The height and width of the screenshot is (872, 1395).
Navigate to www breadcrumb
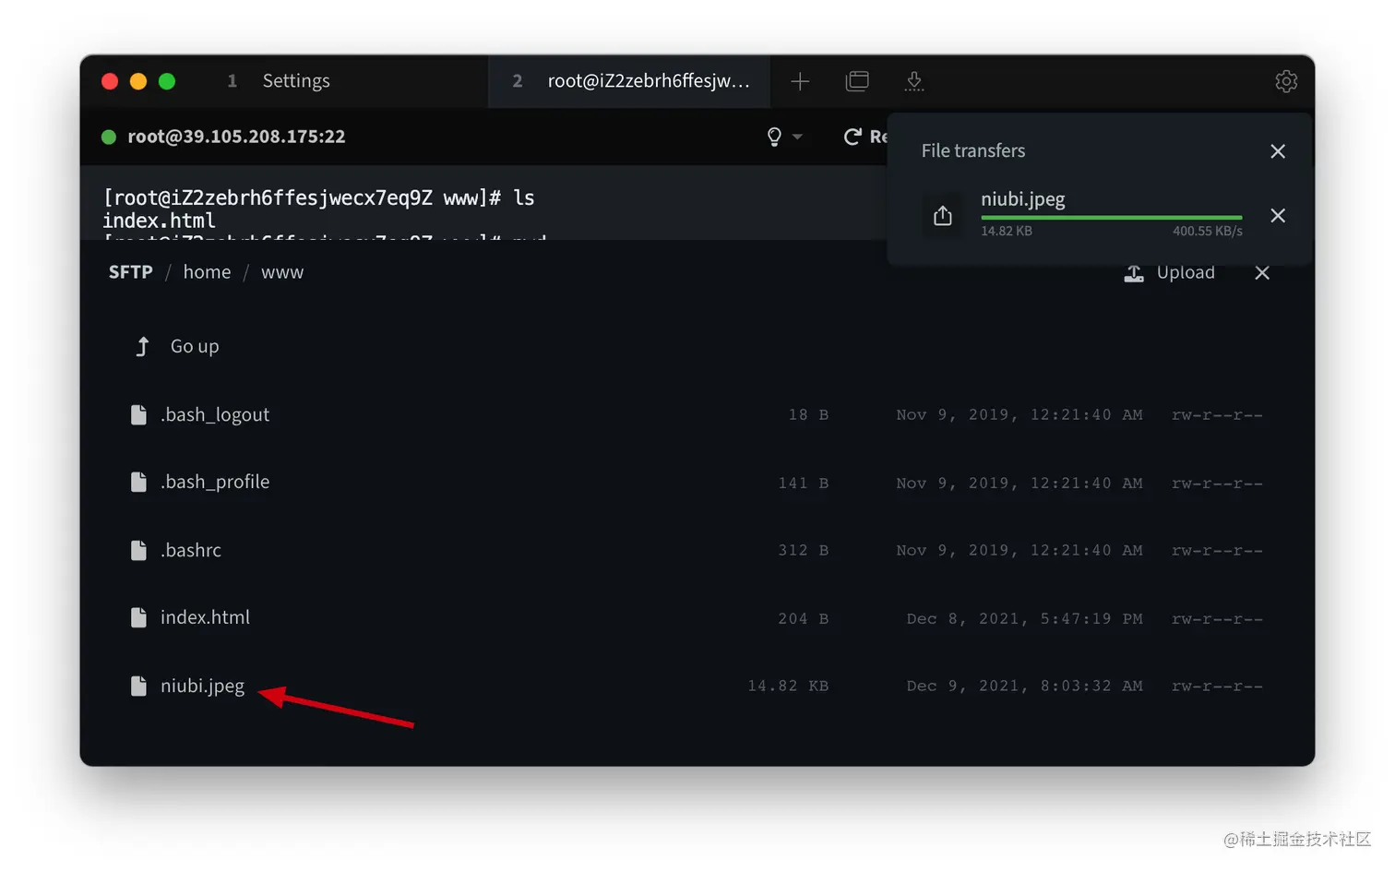coord(282,272)
